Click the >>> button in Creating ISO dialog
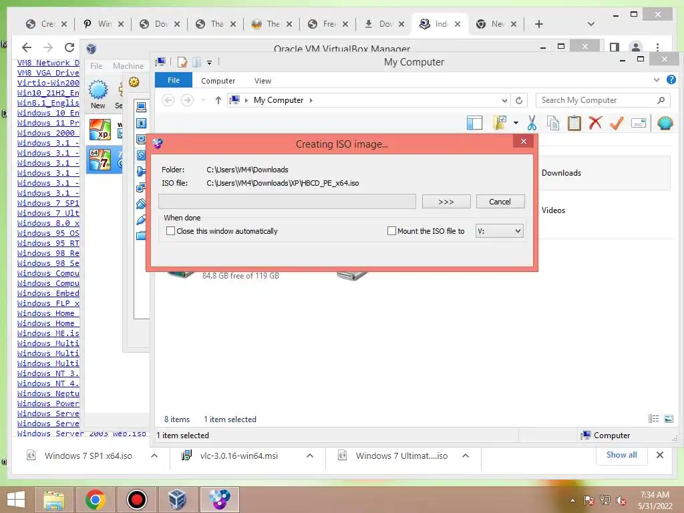Viewport: 684px width, 513px height. pyautogui.click(x=446, y=202)
